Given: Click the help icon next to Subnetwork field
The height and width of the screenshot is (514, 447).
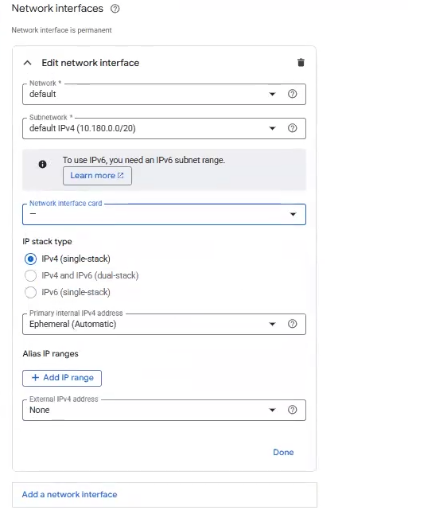Looking at the screenshot, I should (x=293, y=128).
